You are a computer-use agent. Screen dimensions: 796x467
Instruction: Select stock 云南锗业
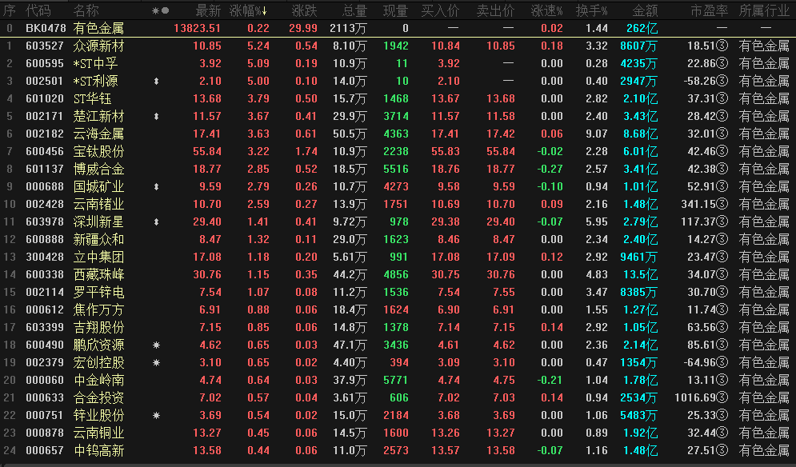tap(98, 204)
